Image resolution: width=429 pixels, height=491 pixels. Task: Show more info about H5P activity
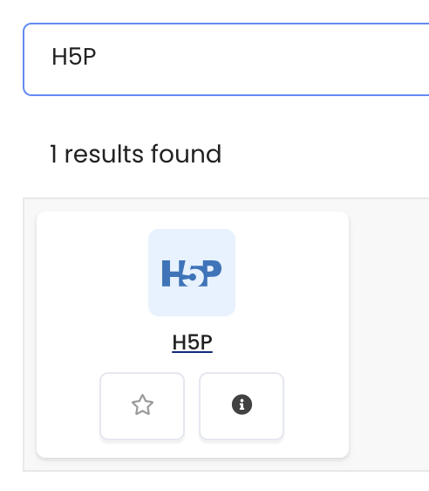pos(242,406)
